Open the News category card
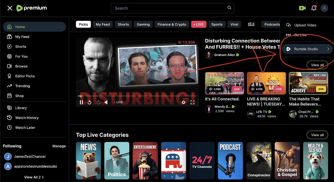334x182 pixels. 88,161
